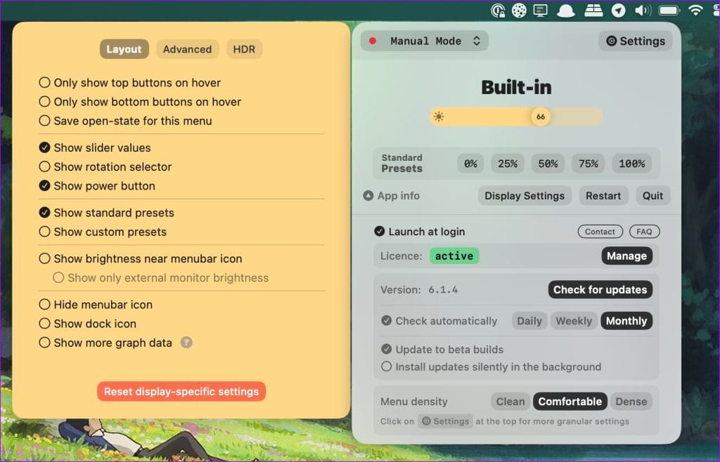Set menu density to Clean
The image size is (720, 462).
[510, 402]
